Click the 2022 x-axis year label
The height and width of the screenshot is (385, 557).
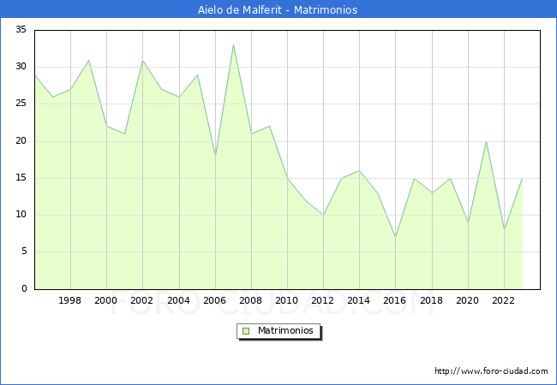[x=504, y=300]
